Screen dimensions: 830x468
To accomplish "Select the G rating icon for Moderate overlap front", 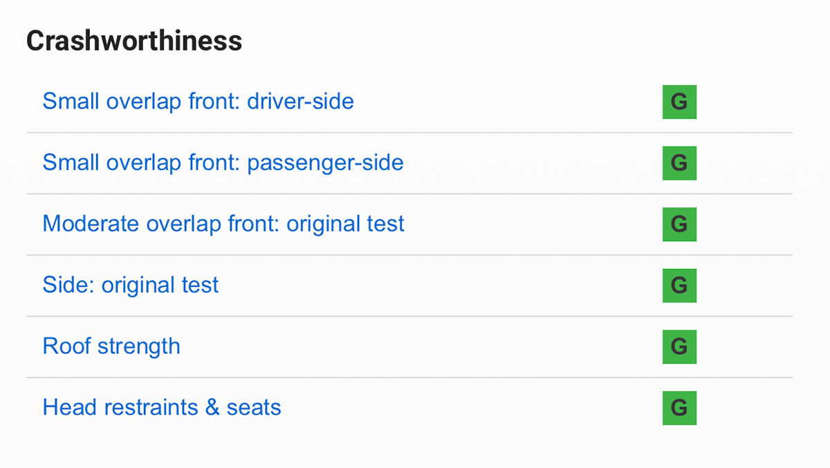I will 679,224.
